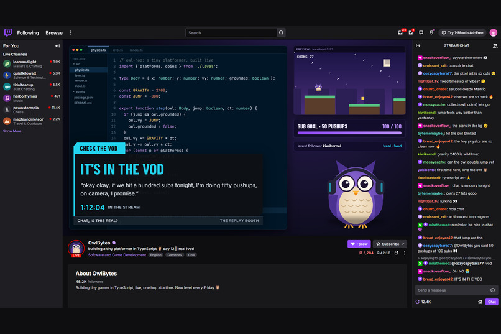Click "48.2K followers" text
This screenshot has height=334, width=501.
(x=90, y=282)
